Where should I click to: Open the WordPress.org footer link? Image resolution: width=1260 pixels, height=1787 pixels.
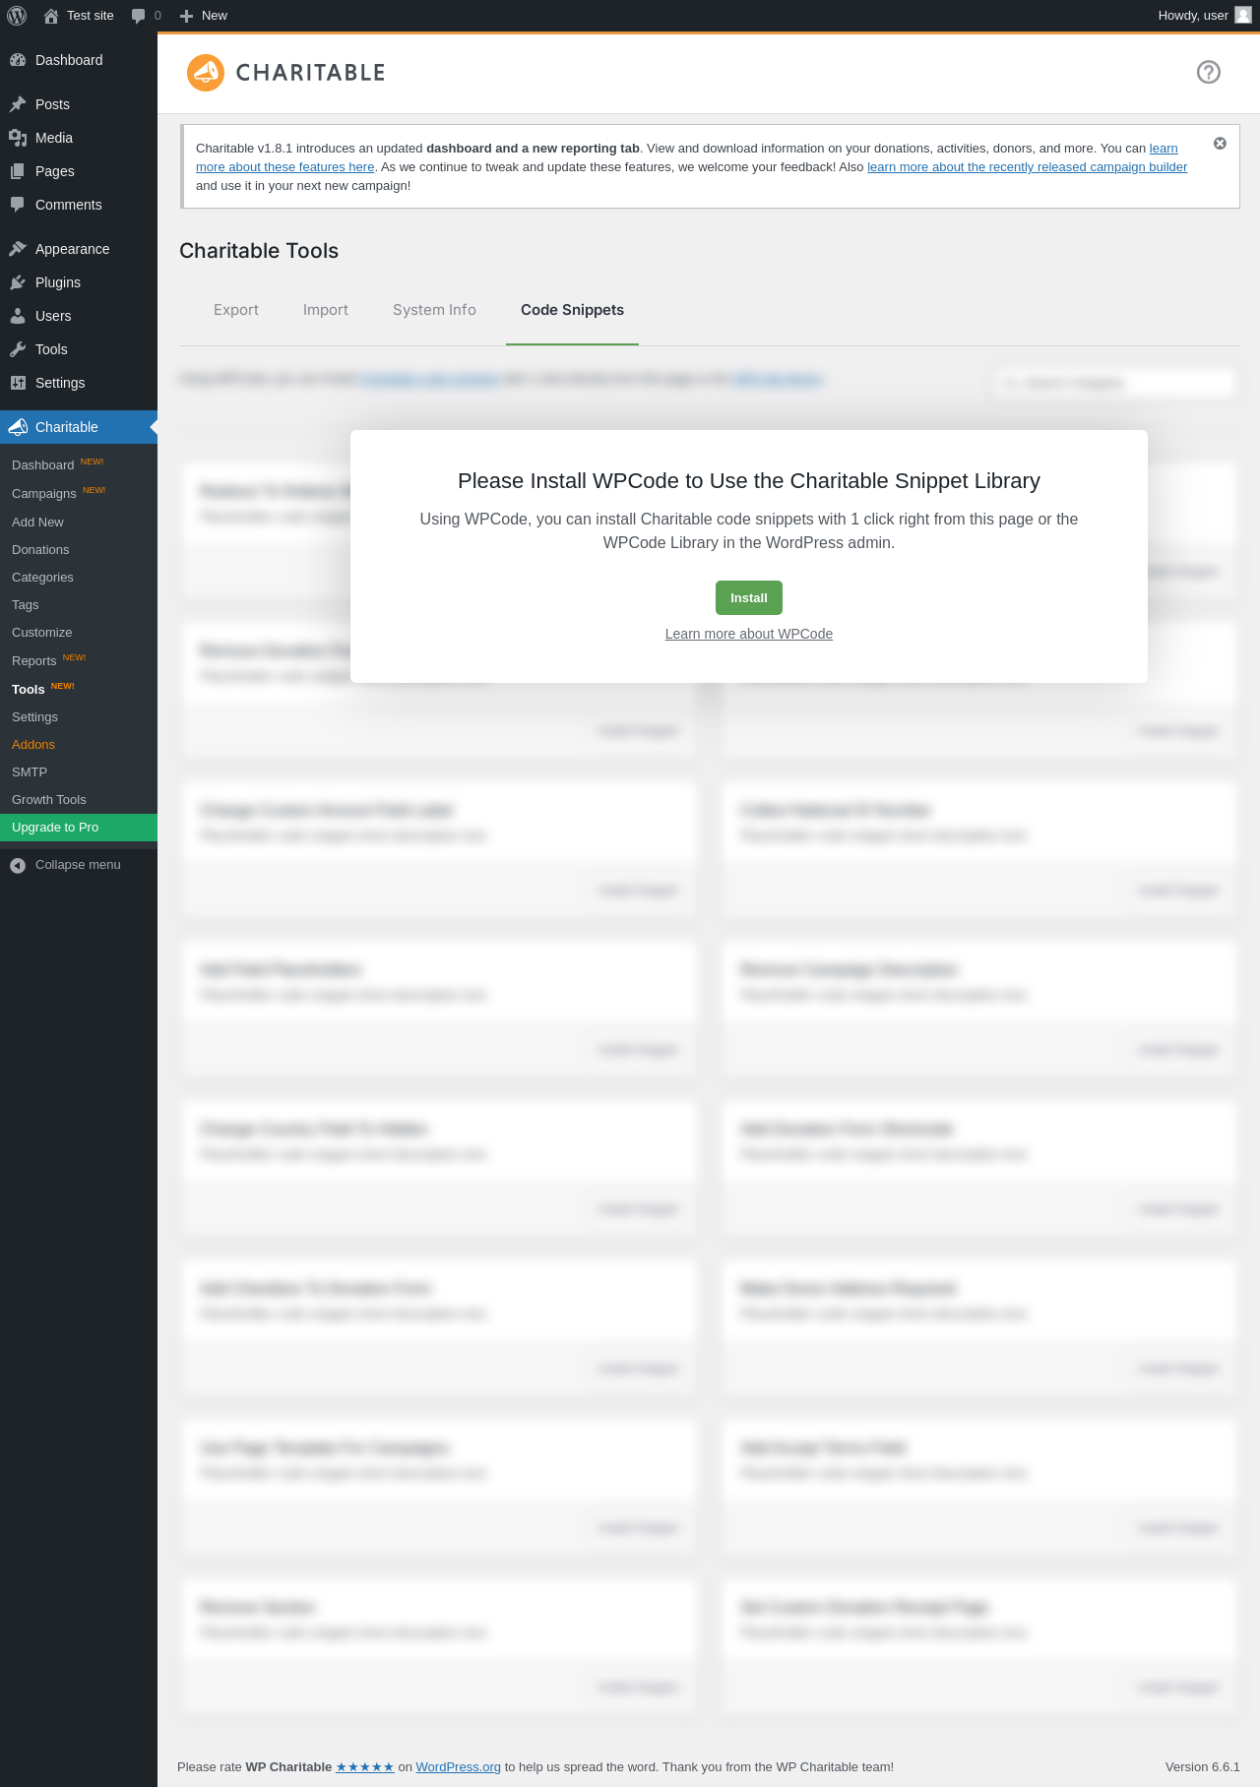458,1767
